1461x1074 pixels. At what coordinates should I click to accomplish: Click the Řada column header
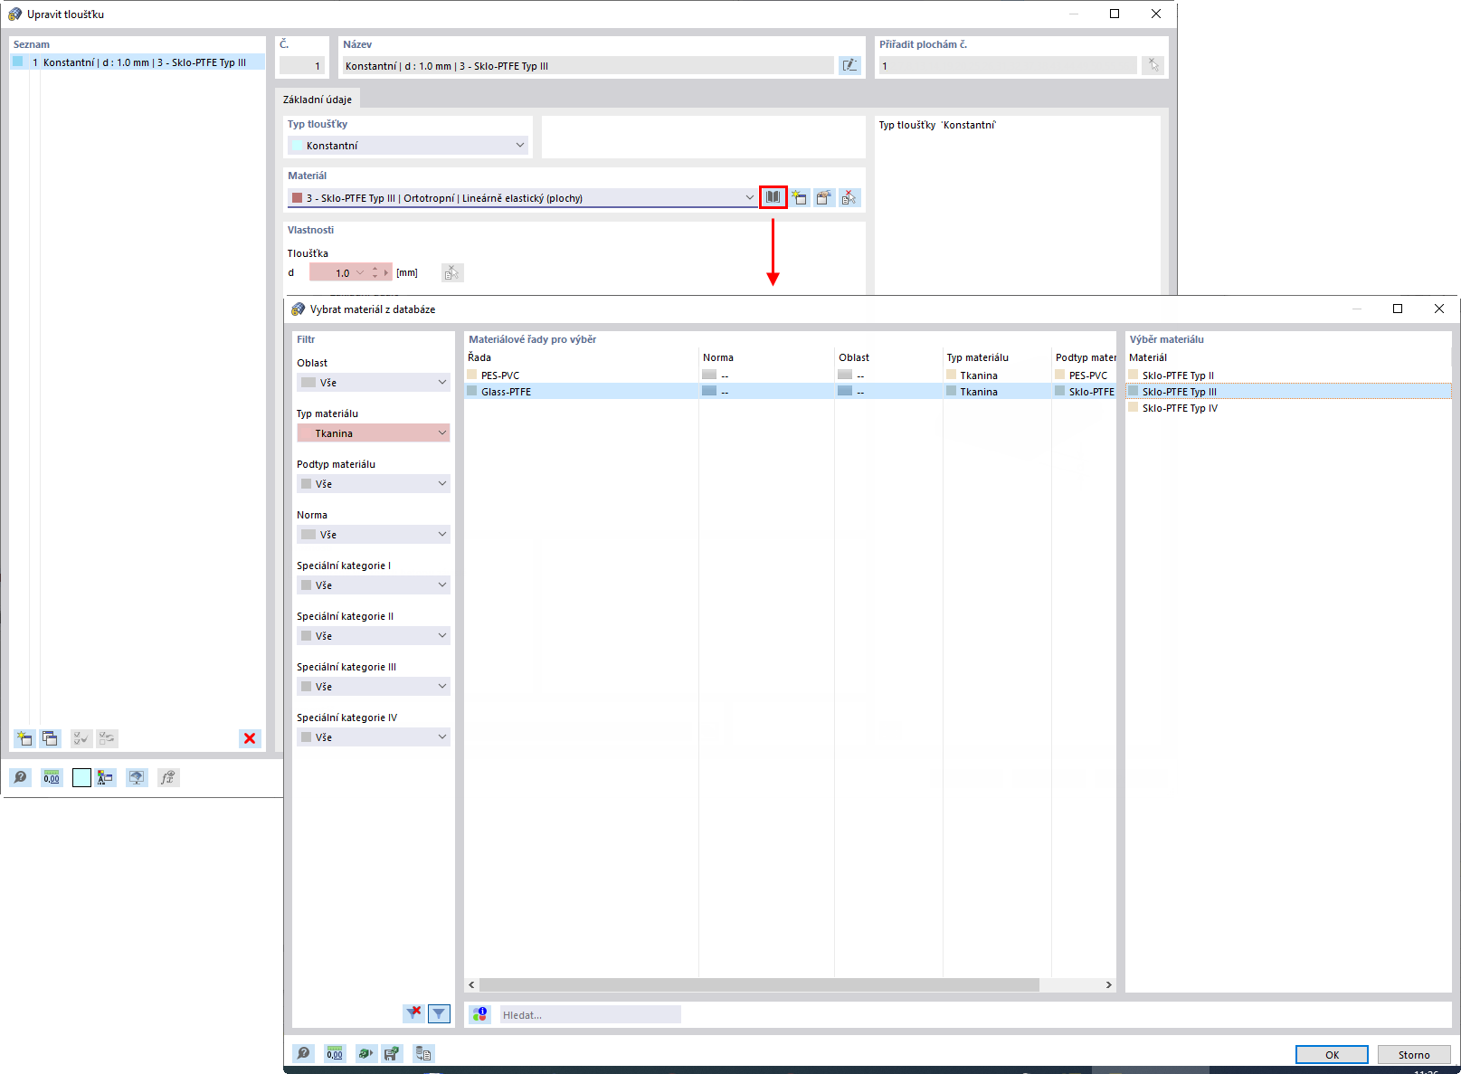click(582, 357)
